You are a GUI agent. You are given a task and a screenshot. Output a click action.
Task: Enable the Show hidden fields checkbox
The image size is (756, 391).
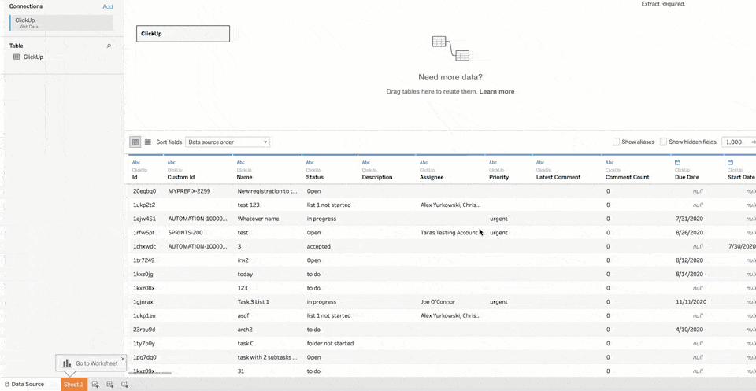[663, 142]
